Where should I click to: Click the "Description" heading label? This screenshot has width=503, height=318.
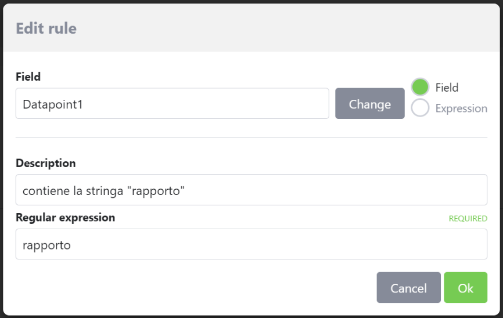click(45, 163)
